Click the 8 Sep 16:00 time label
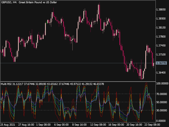Viewport: 169px width, 127px height. click(79, 125)
